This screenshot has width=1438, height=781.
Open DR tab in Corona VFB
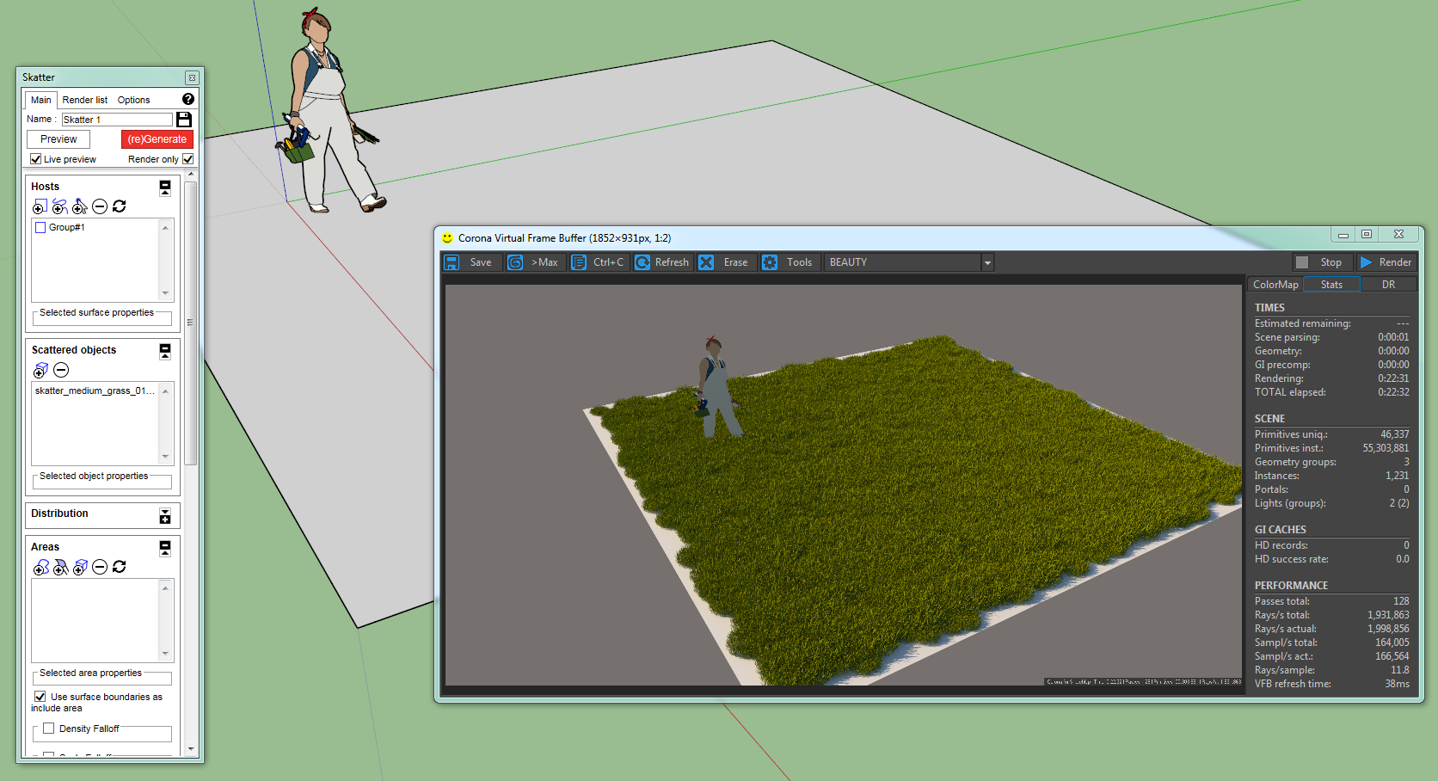click(x=1388, y=285)
